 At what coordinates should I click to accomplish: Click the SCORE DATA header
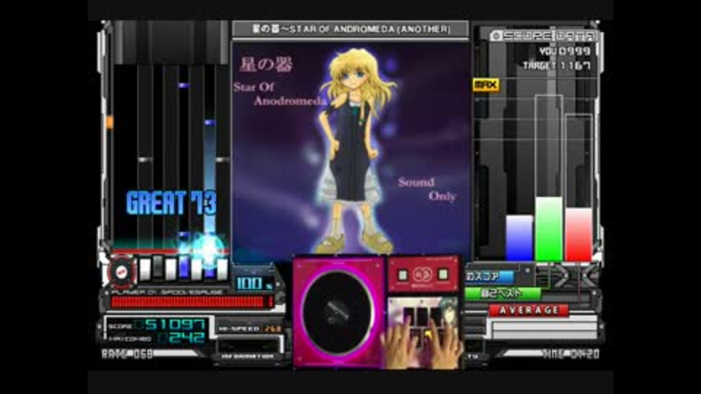[543, 36]
